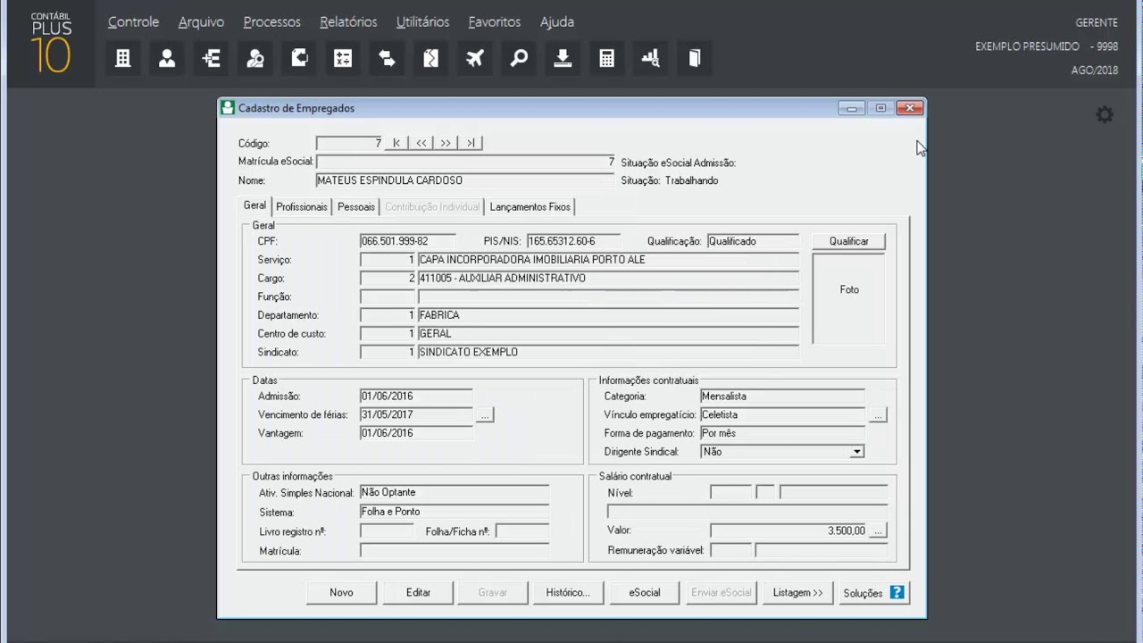Go to first record navigation button
The width and height of the screenshot is (1143, 643).
[396, 143]
